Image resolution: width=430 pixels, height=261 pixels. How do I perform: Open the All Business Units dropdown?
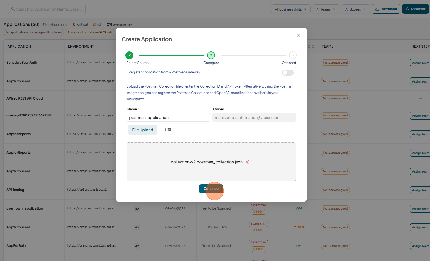(x=291, y=9)
